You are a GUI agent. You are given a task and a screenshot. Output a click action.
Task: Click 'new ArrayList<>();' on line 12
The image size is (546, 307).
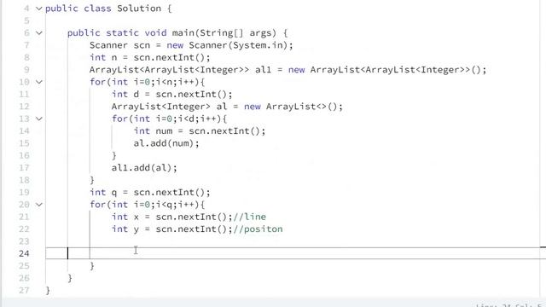pyautogui.click(x=293, y=107)
